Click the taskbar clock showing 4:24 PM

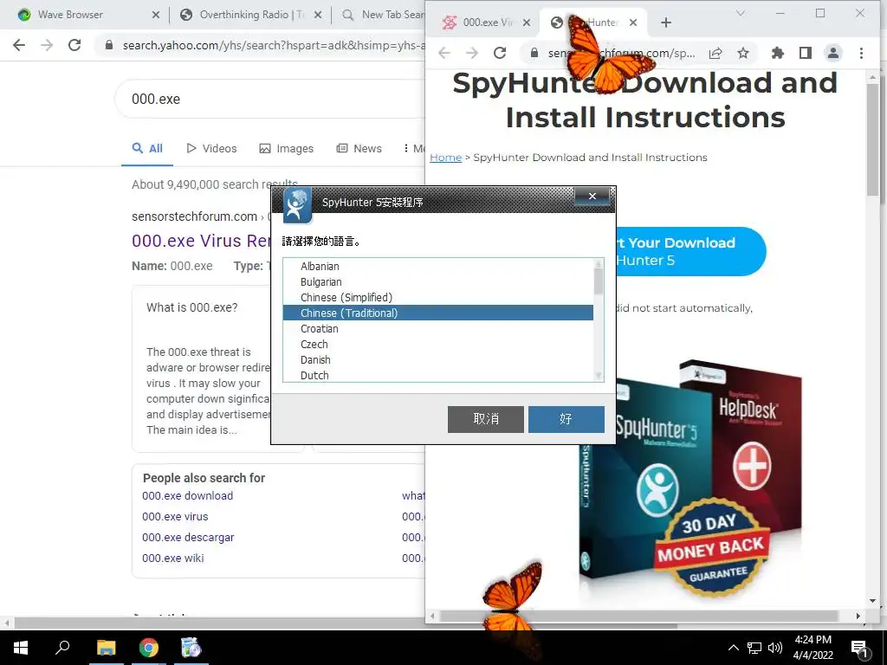tap(813, 648)
